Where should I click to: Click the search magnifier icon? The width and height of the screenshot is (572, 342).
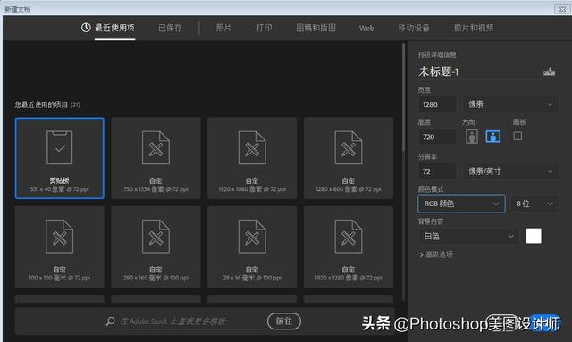click(x=110, y=321)
